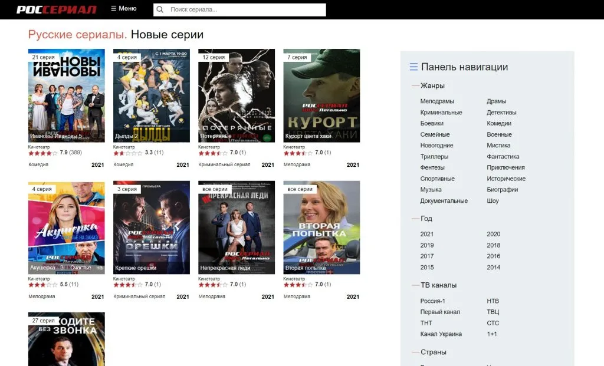Select Мелодрамы in the genres menu
The width and height of the screenshot is (604, 366).
(x=436, y=101)
